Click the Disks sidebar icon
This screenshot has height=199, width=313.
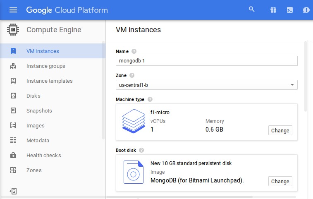tap(13, 96)
